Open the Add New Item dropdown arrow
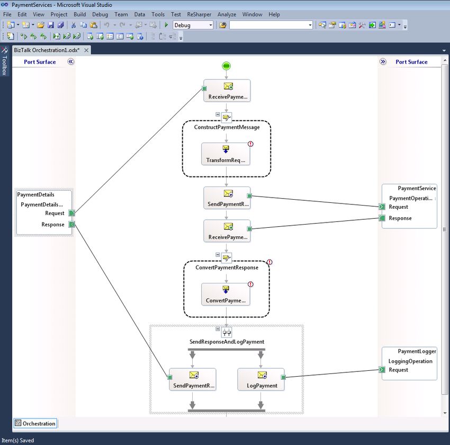This screenshot has height=445, width=450. click(x=33, y=25)
